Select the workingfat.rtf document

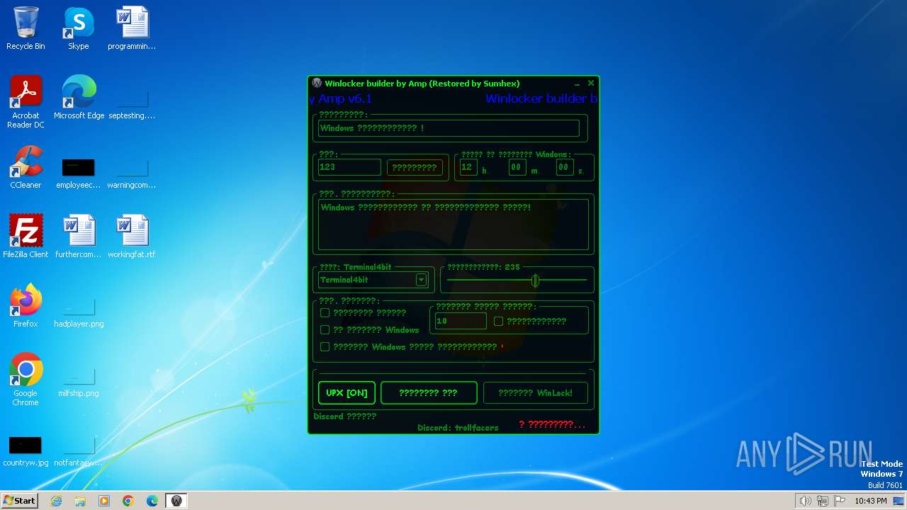(x=132, y=236)
